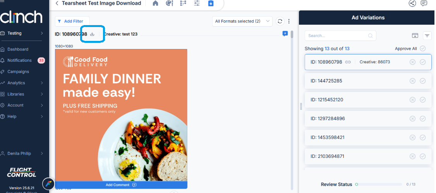Click inside the Search variations field

(340, 36)
